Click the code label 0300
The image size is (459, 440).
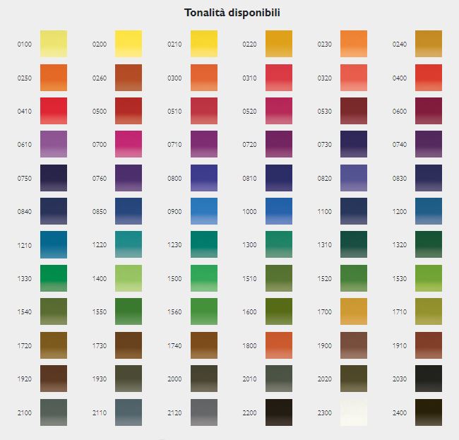click(174, 78)
